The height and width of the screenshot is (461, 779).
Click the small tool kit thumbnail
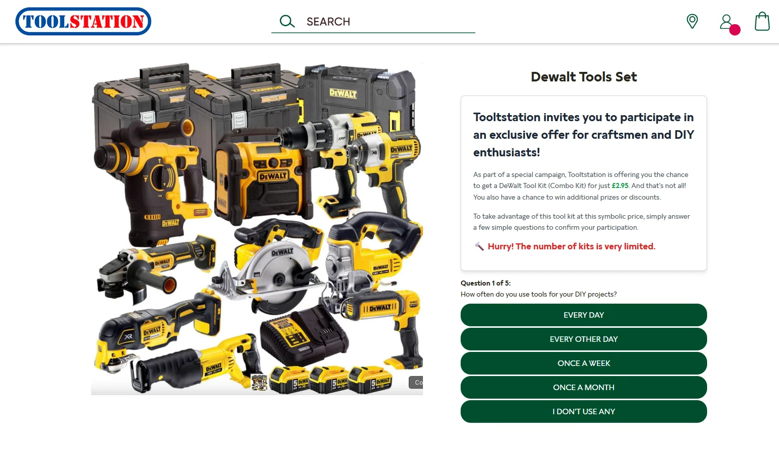[x=259, y=383]
